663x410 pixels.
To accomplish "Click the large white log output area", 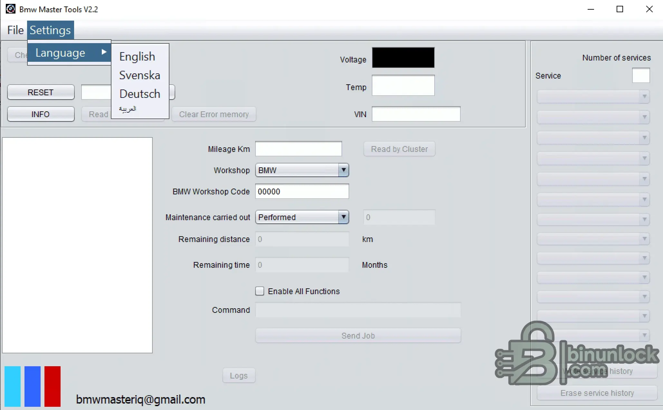I will tap(77, 245).
